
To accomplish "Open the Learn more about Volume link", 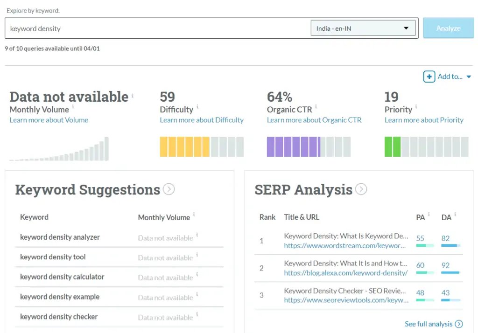I will point(49,120).
